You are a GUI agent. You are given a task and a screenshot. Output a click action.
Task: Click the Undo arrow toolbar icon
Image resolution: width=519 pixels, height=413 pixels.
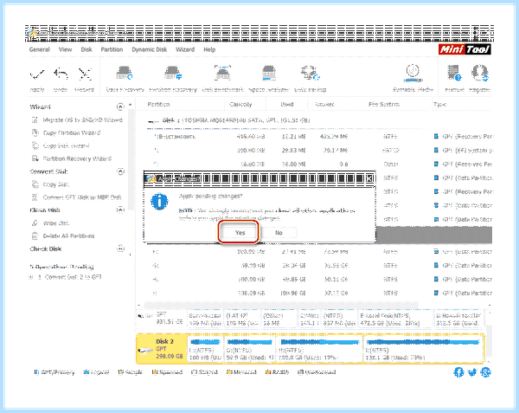click(x=61, y=74)
